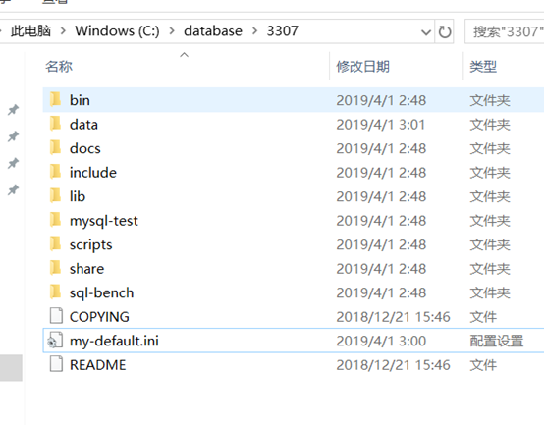Navigate to 此电脑 in address bar
The image size is (544, 425).
(30, 30)
